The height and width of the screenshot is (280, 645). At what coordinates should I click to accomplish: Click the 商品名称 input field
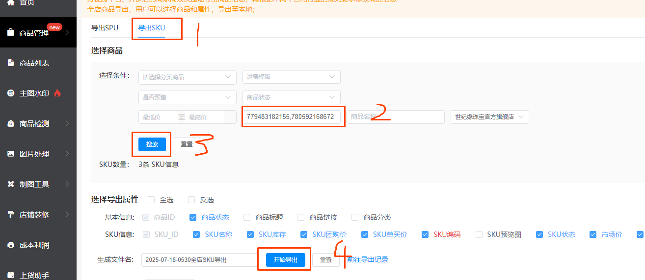tap(396, 117)
